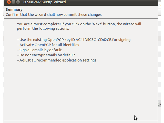The height and width of the screenshot is (123, 164).
Task: Click the key ID AC41D5C3C1CD62CB
Action: [94, 40]
